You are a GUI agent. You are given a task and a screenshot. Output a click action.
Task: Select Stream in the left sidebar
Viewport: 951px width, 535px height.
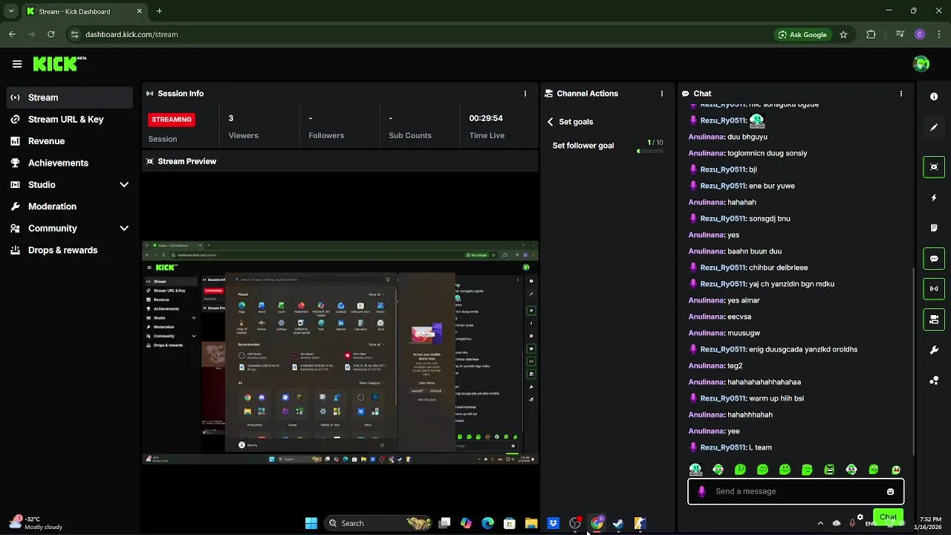point(70,97)
